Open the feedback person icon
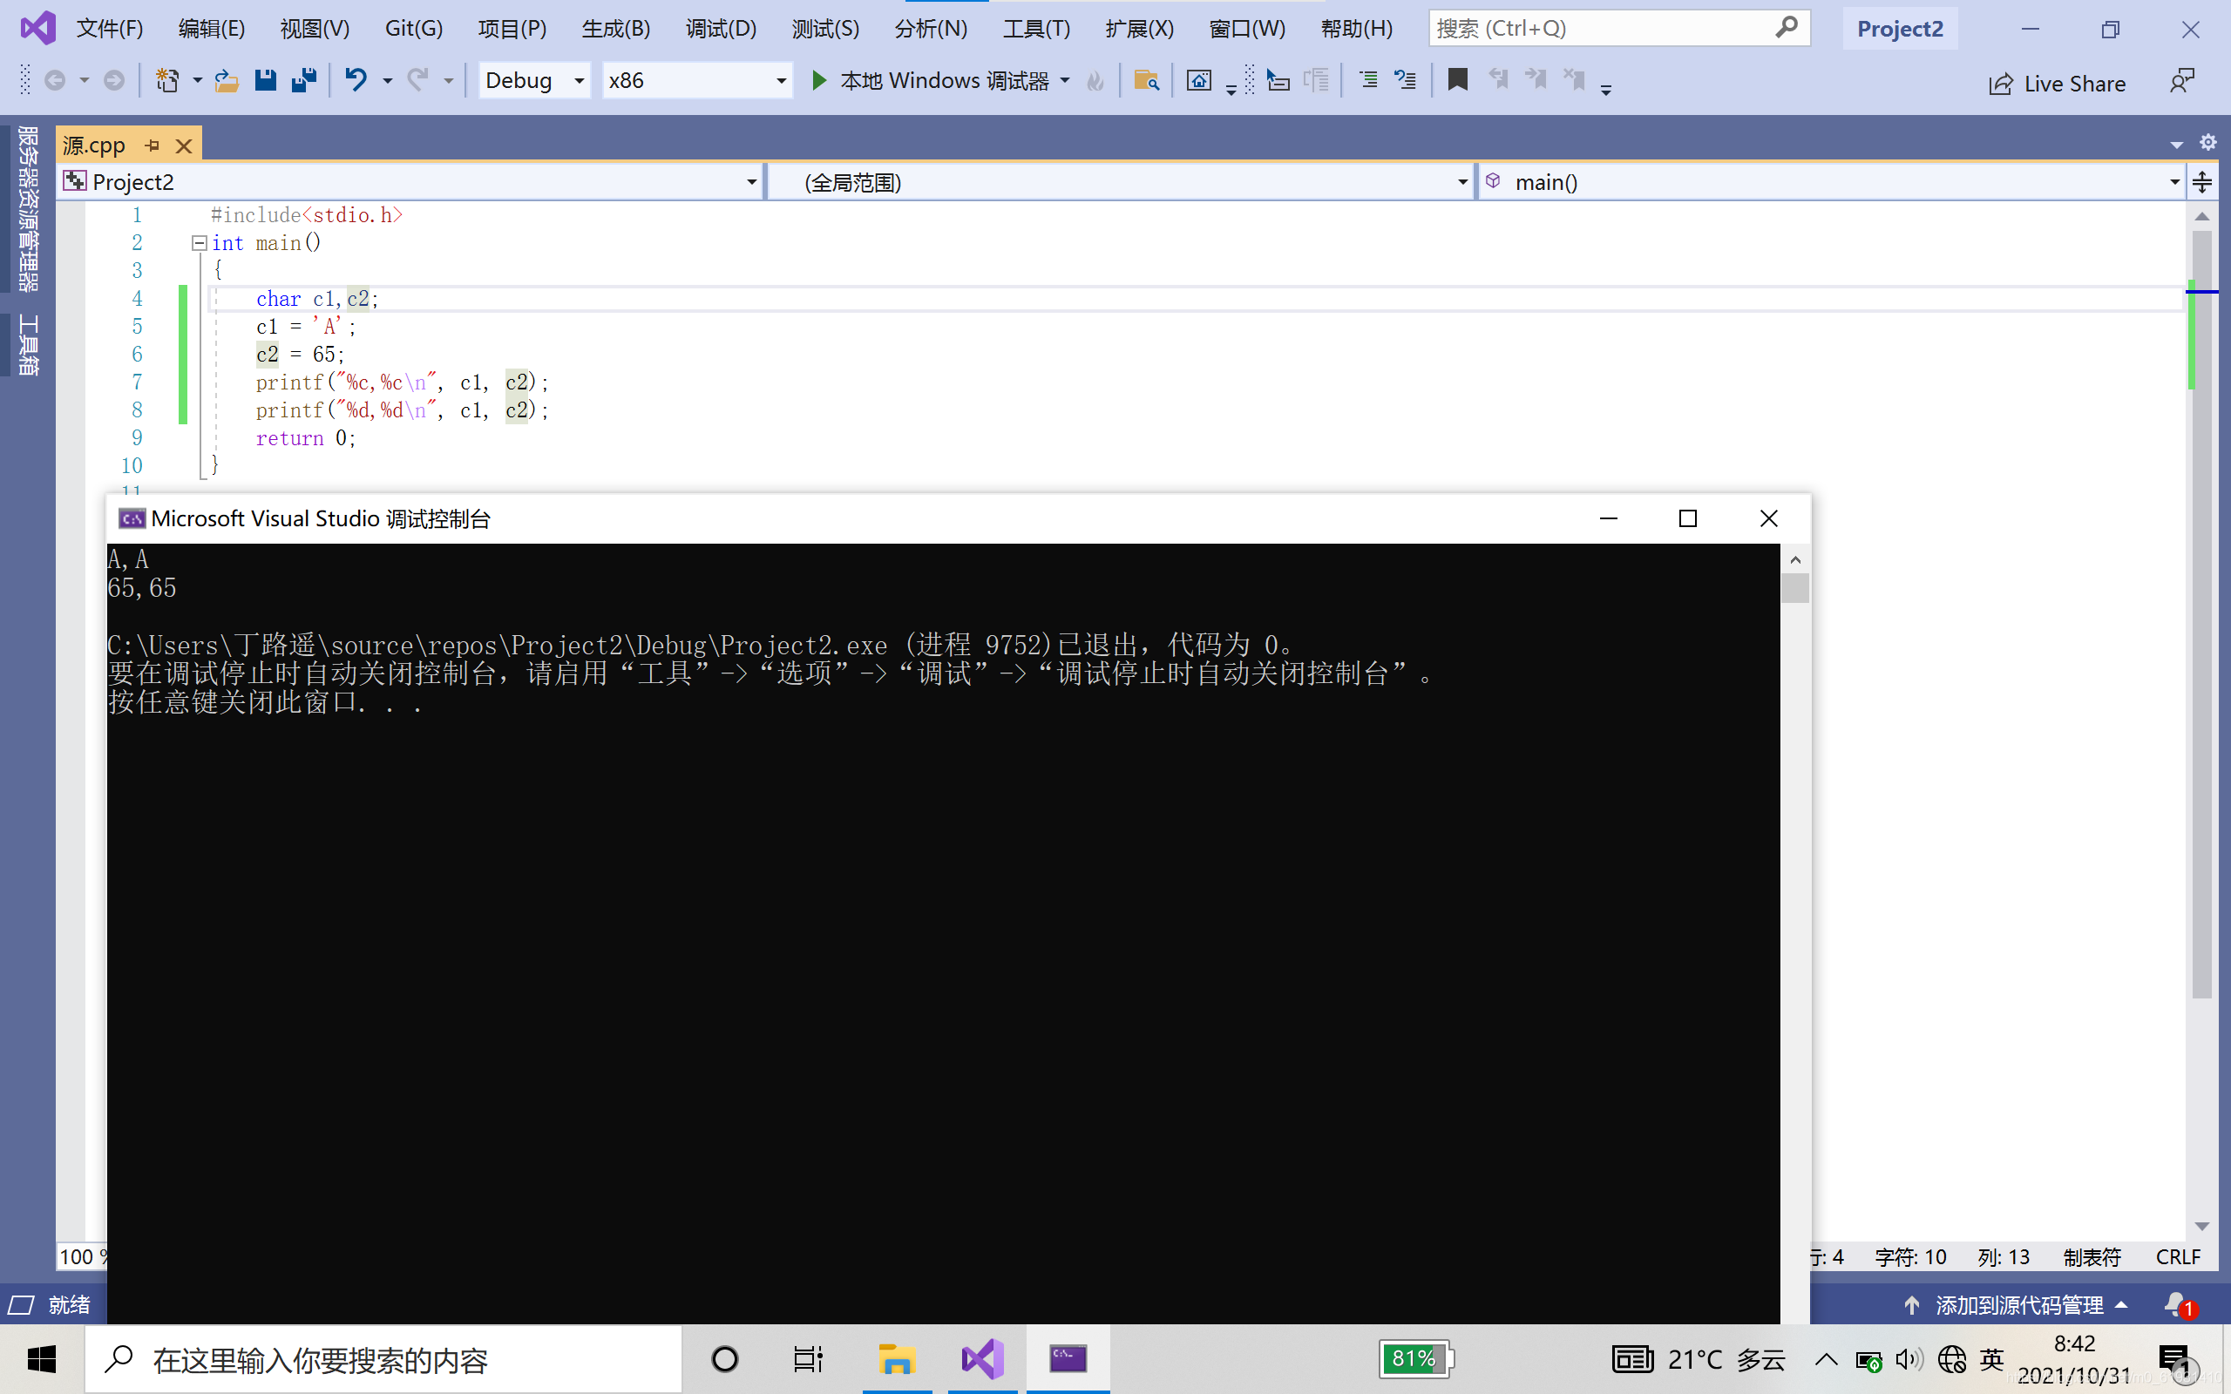This screenshot has height=1394, width=2231. coord(2181,81)
